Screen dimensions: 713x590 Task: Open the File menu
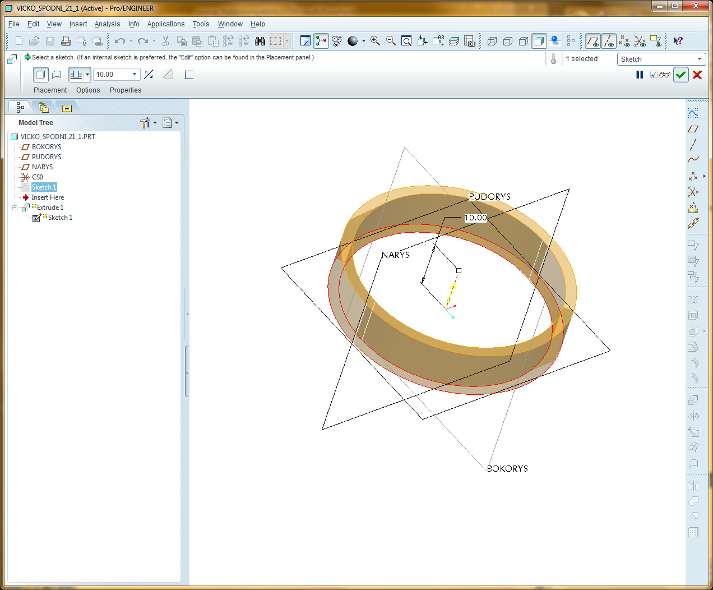(x=14, y=24)
